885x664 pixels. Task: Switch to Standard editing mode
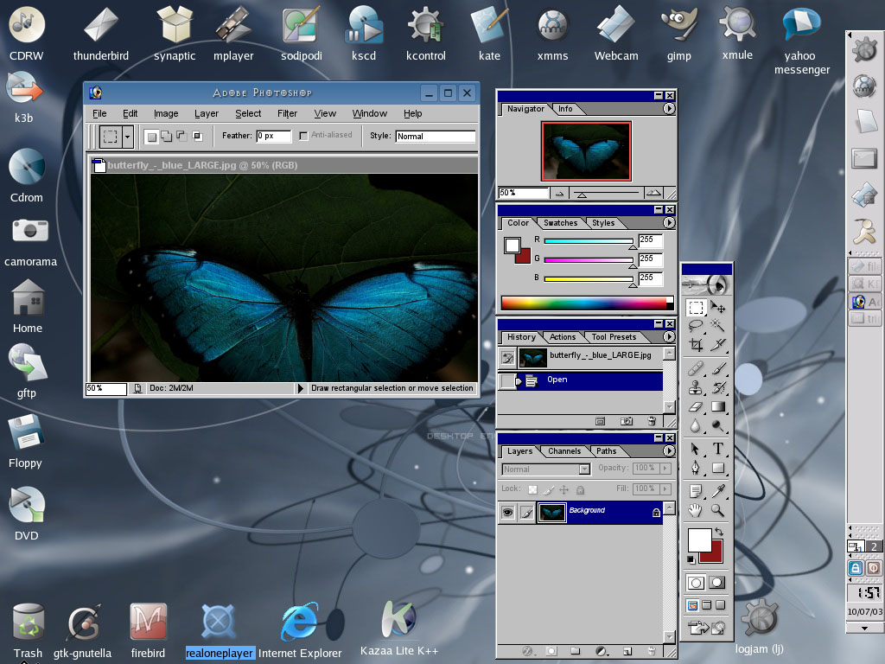pyautogui.click(x=696, y=583)
